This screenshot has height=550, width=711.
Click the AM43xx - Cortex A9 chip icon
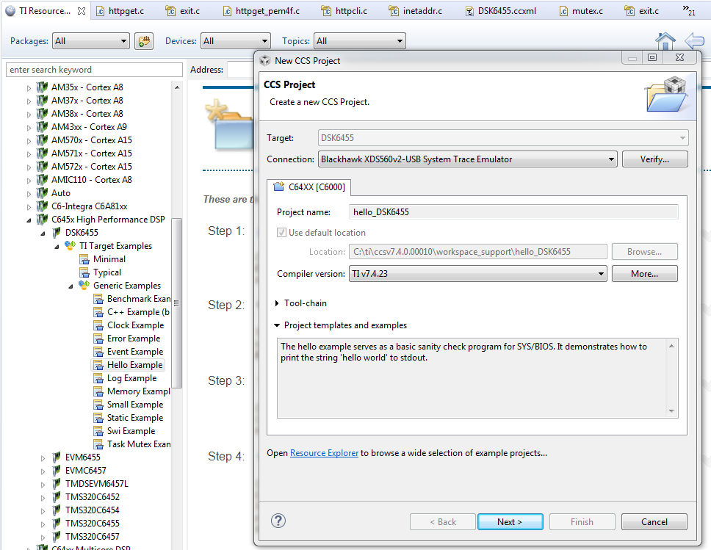[x=42, y=127]
